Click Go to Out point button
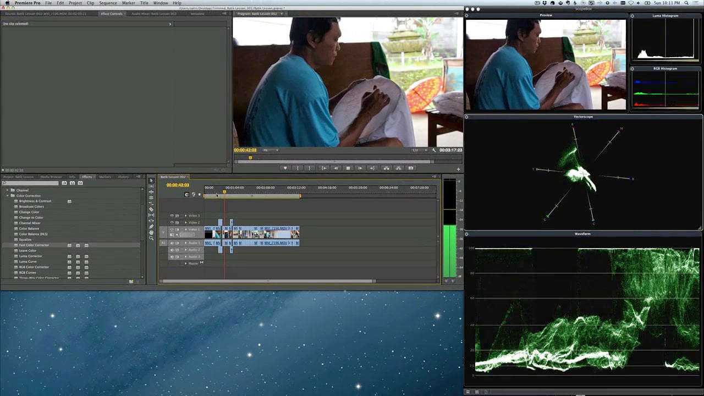Image resolution: width=704 pixels, height=396 pixels. coord(372,168)
